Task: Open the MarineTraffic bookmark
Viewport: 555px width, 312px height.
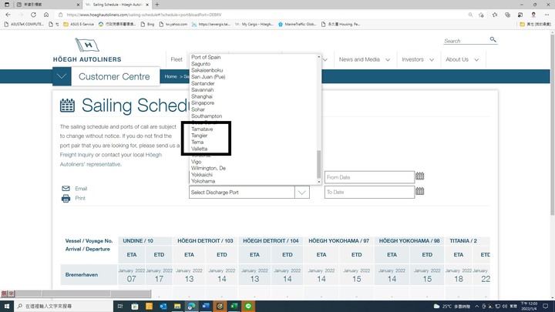Action: coord(298,25)
